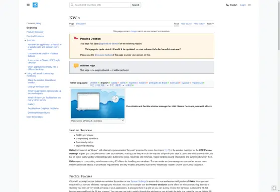Hide the Contents sidebar
Screen dimensions: 280x192
(38, 24)
